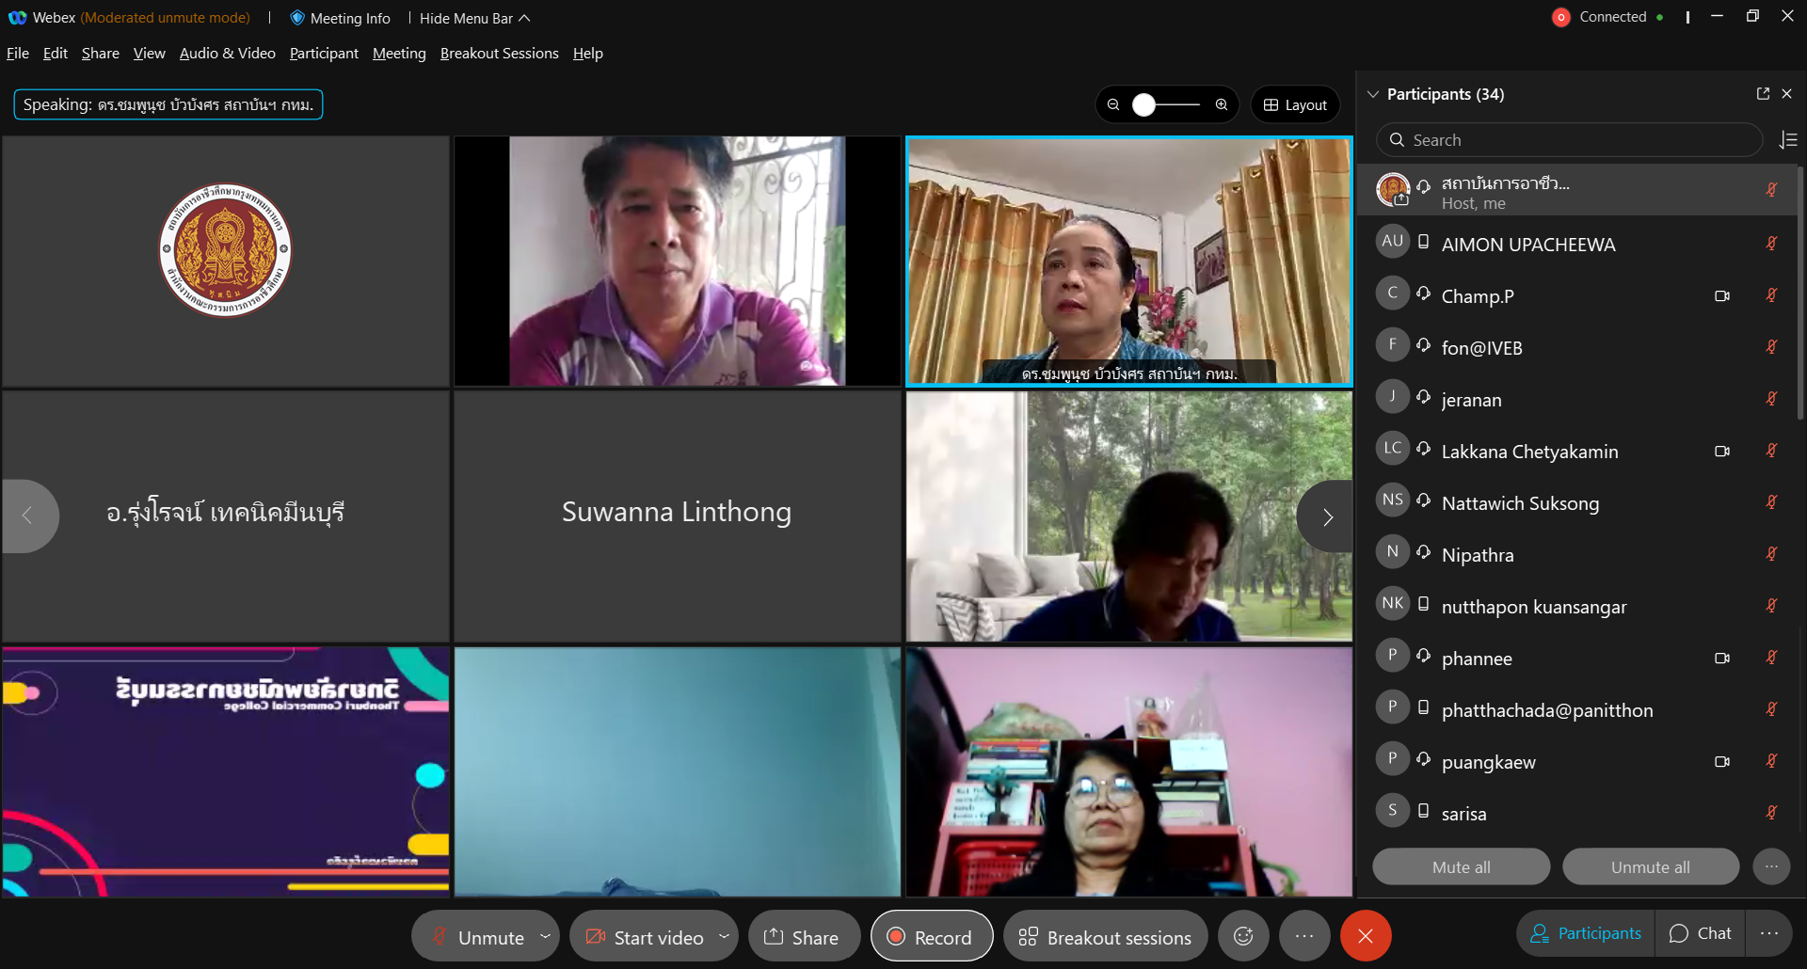Viewport: 1807px width, 969px height.
Task: Close the Participants panel
Action: 1786,93
